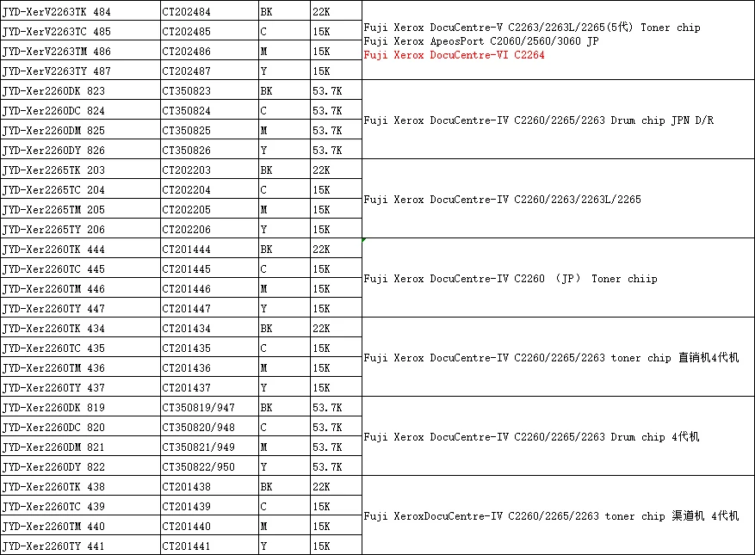
Task: Select the JYD-Xer2265TK 203 cell
Action: coord(53,170)
